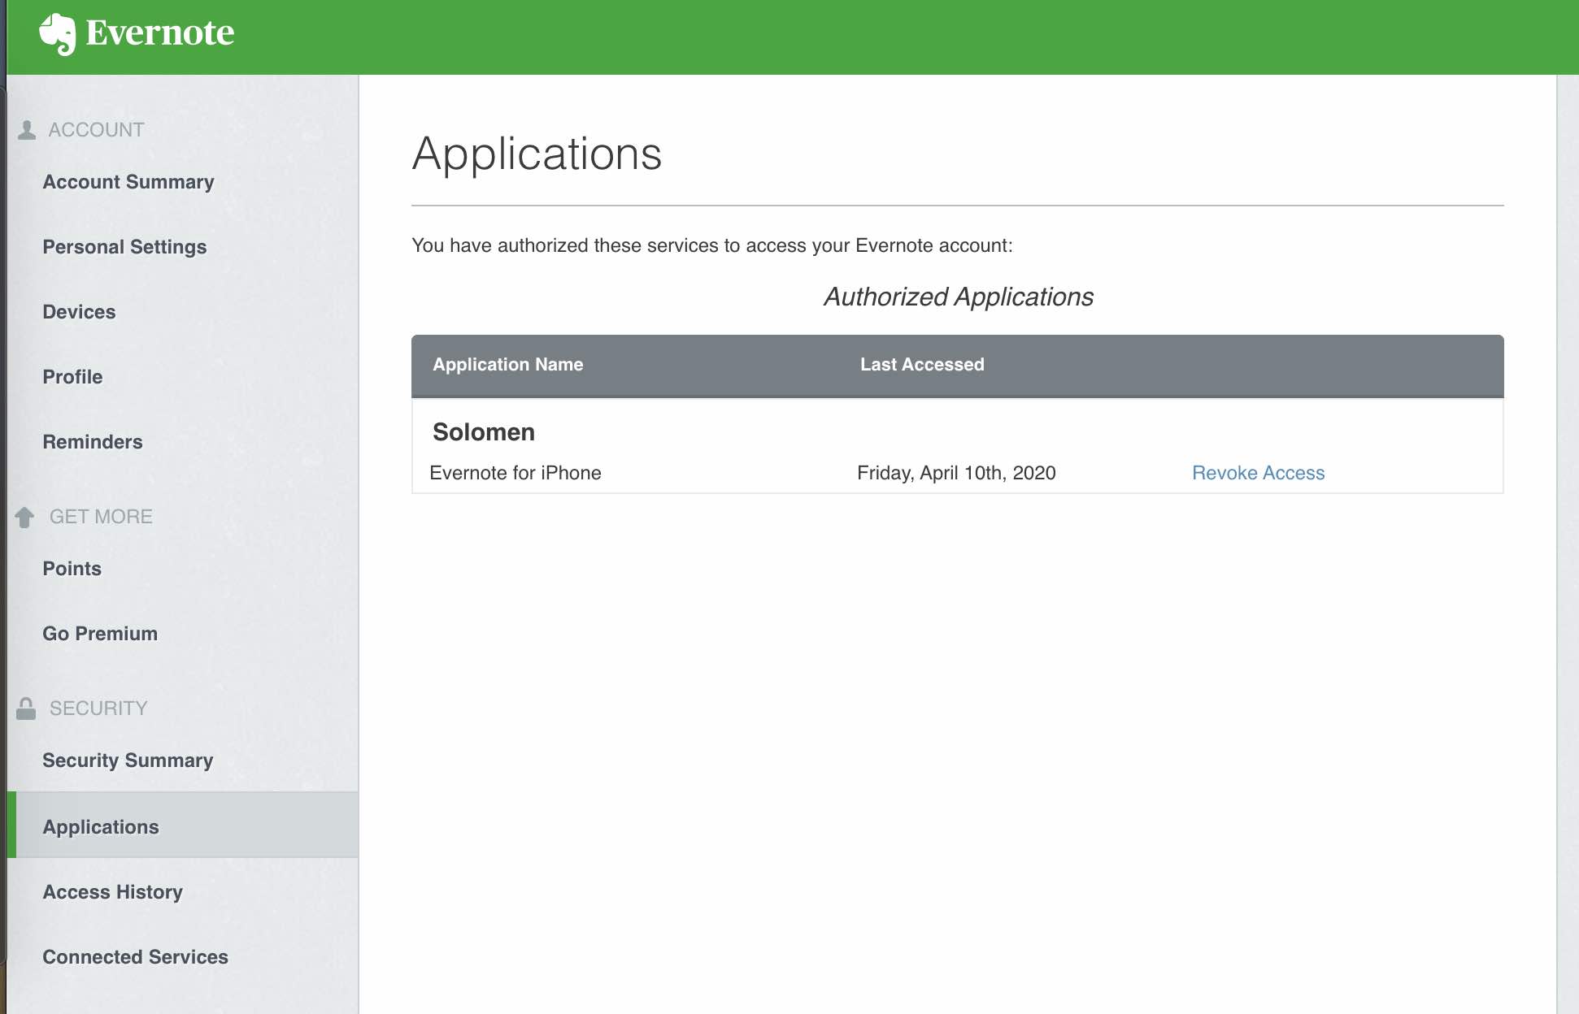Screen dimensions: 1579x1014
Task: Select the Applications menu item
Action: (x=100, y=825)
